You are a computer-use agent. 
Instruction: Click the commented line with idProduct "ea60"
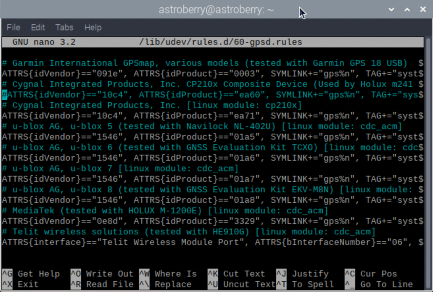tap(213, 95)
